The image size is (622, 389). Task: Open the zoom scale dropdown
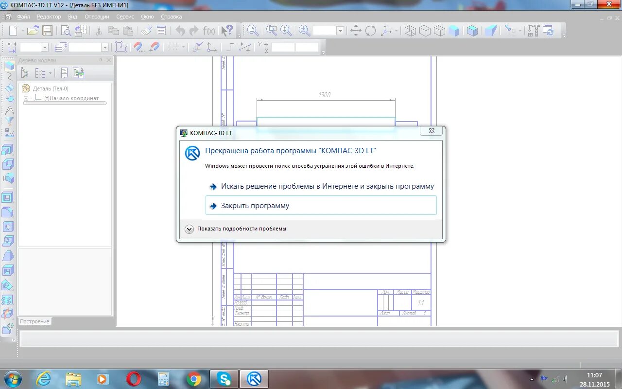340,31
